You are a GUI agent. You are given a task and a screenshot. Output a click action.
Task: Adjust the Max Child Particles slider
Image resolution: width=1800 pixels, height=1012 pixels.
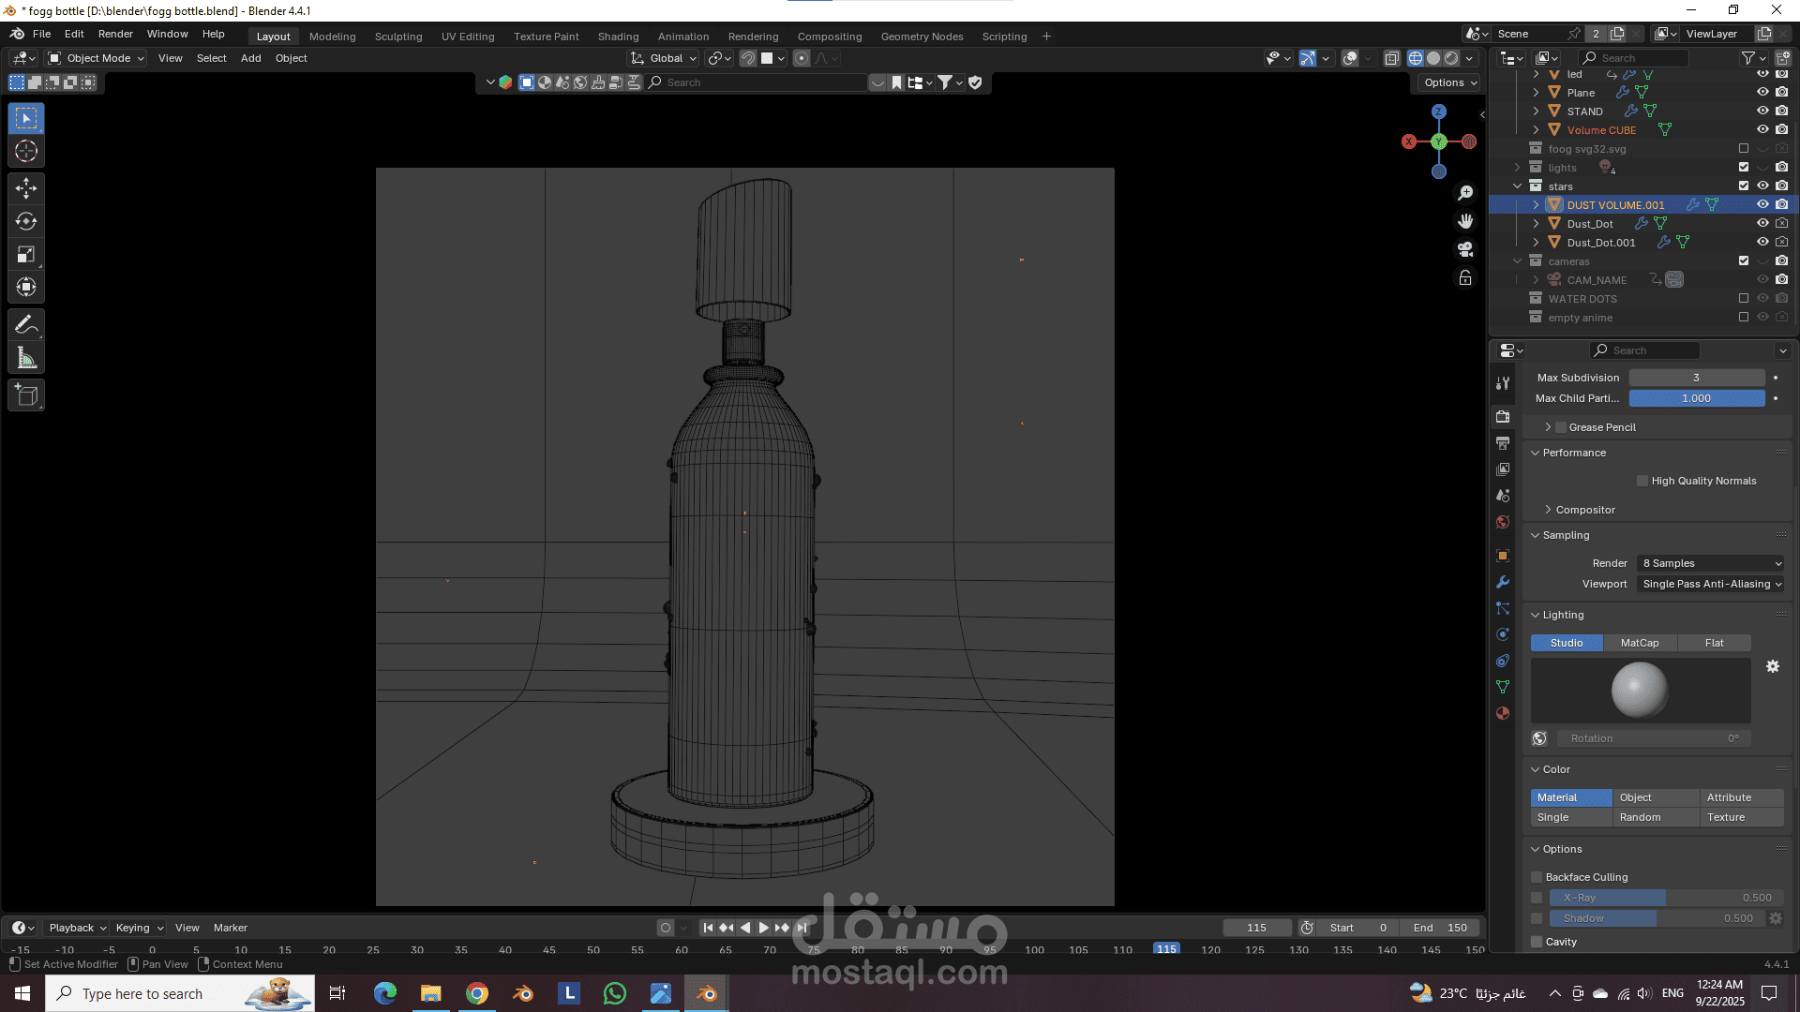[x=1697, y=398]
